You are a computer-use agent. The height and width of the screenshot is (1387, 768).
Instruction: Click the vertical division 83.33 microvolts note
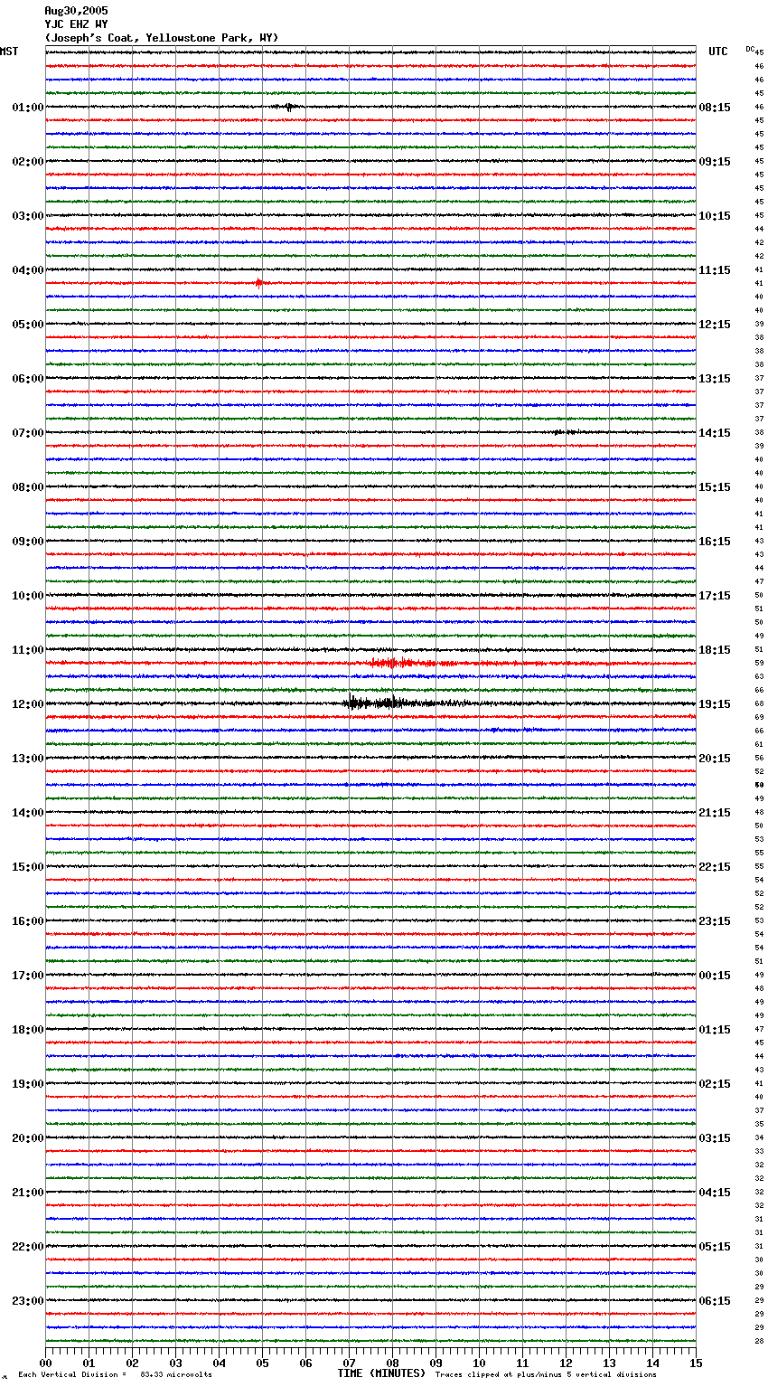pos(116,1374)
